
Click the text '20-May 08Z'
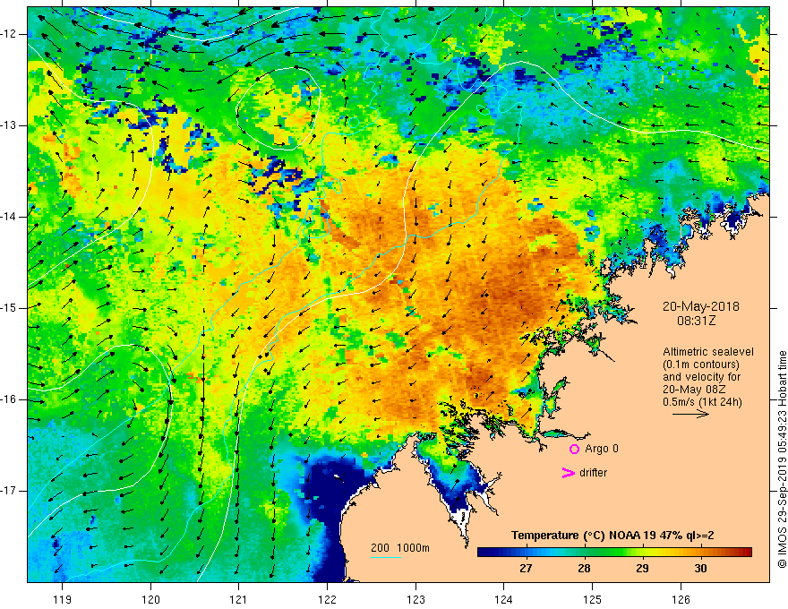(693, 390)
